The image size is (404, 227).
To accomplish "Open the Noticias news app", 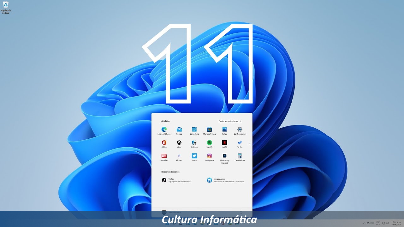I will coord(164,157).
